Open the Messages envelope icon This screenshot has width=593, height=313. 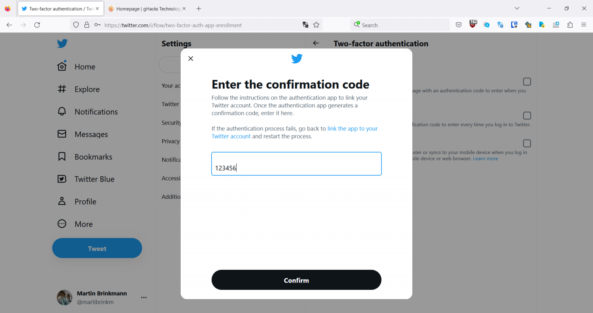click(62, 134)
